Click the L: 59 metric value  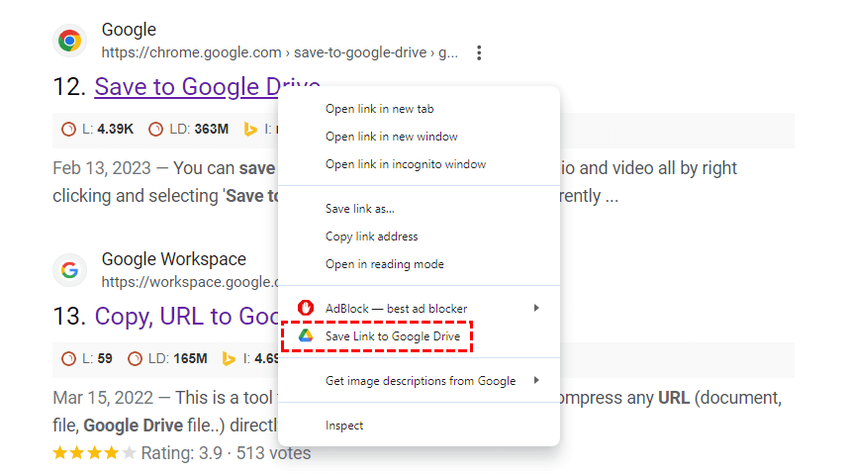click(97, 358)
